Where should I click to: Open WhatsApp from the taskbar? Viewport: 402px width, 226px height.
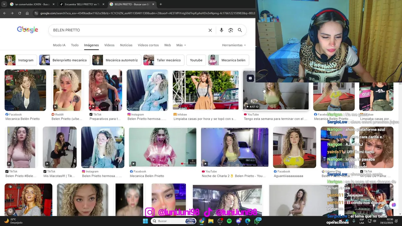pos(257,221)
